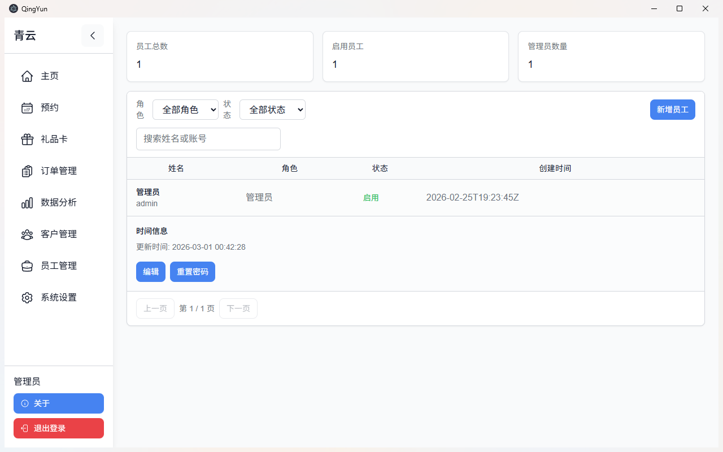Click the home icon beside 主页
The width and height of the screenshot is (723, 452).
[x=27, y=76]
